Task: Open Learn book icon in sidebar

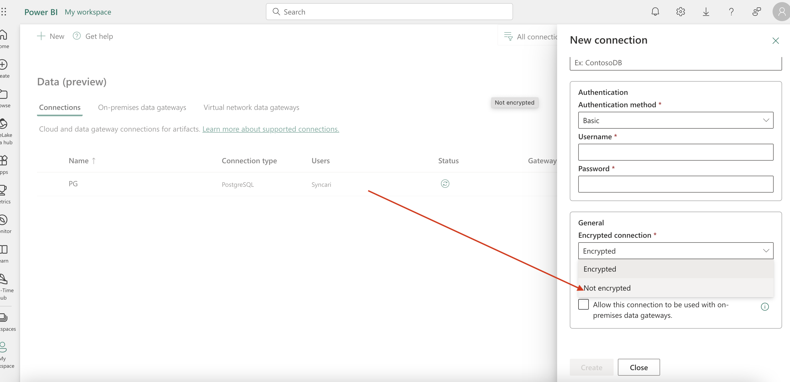Action: click(4, 254)
